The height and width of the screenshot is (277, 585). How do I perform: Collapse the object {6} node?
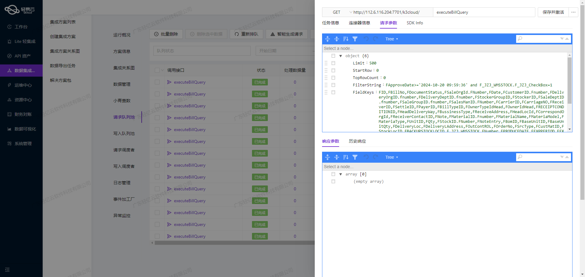tap(341, 56)
